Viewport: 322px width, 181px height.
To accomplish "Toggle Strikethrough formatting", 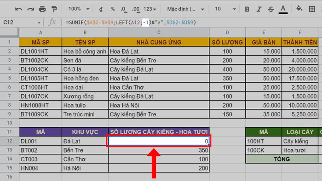I will tap(271, 9).
